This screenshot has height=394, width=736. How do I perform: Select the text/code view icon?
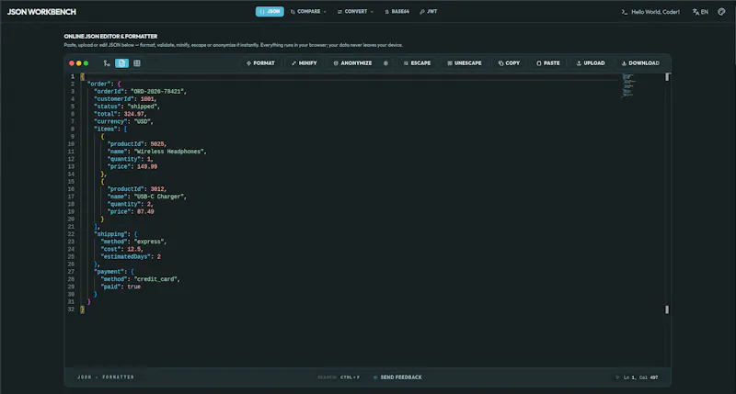click(121, 62)
